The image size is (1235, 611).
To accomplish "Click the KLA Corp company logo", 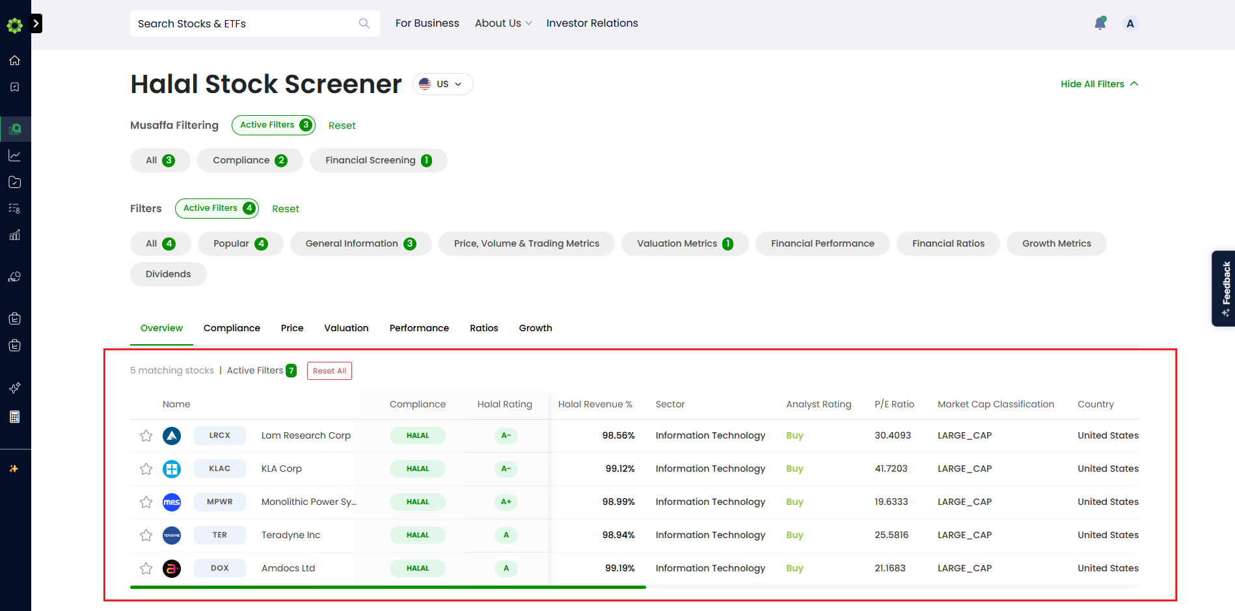I will [172, 469].
